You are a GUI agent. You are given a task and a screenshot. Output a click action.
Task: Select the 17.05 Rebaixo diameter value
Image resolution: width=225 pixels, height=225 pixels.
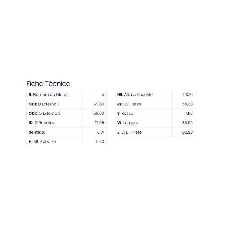coord(99,123)
